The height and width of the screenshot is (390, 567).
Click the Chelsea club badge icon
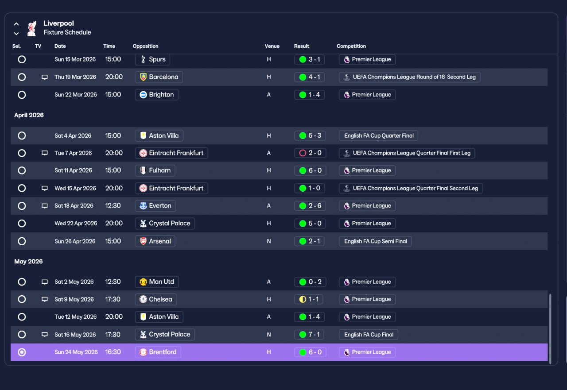coord(143,299)
